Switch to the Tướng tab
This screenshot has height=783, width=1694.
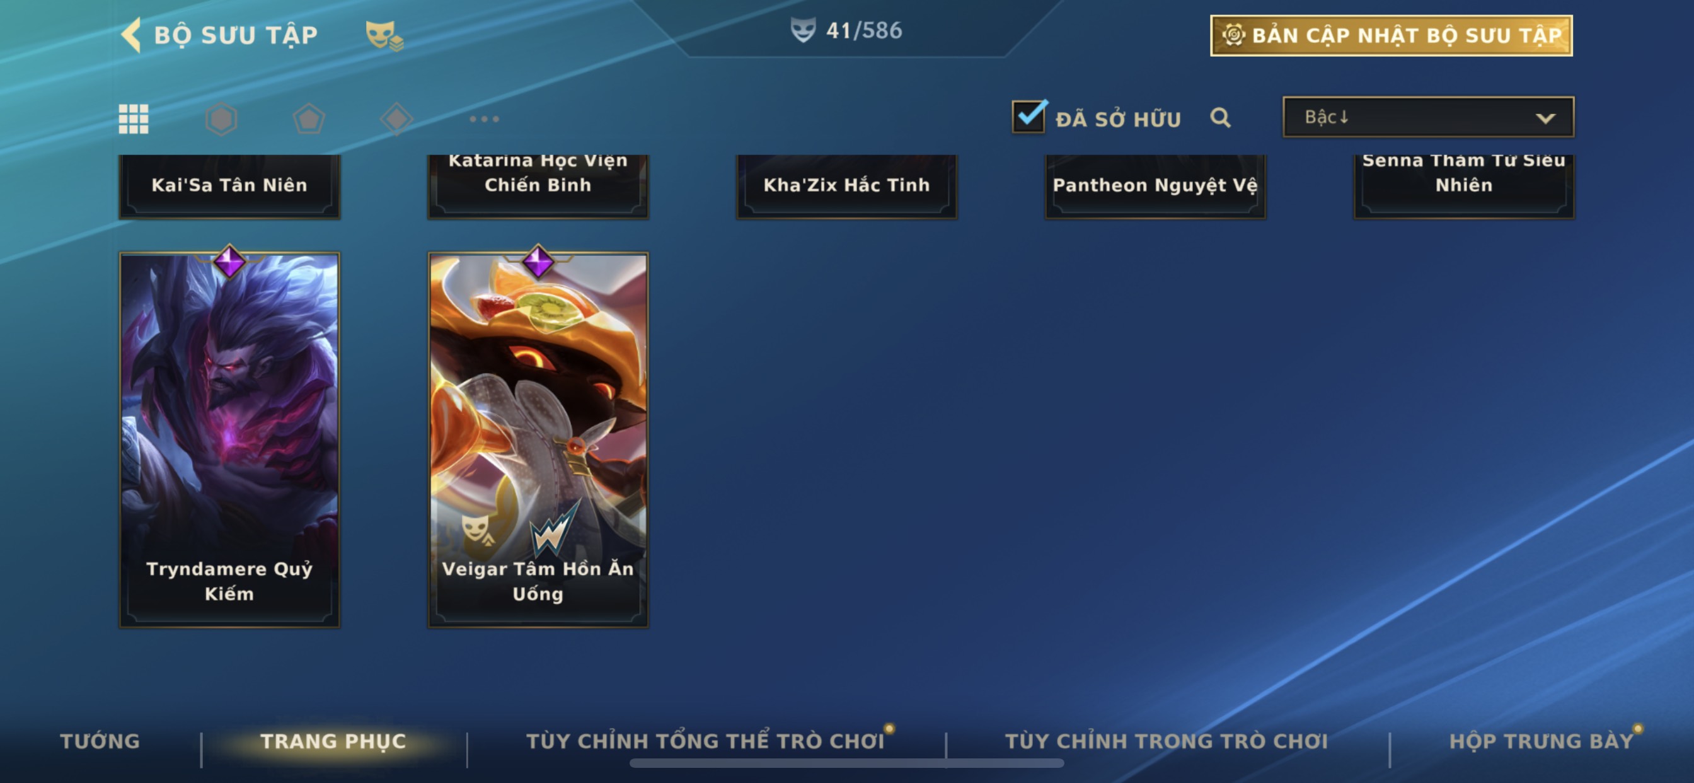pos(100,741)
